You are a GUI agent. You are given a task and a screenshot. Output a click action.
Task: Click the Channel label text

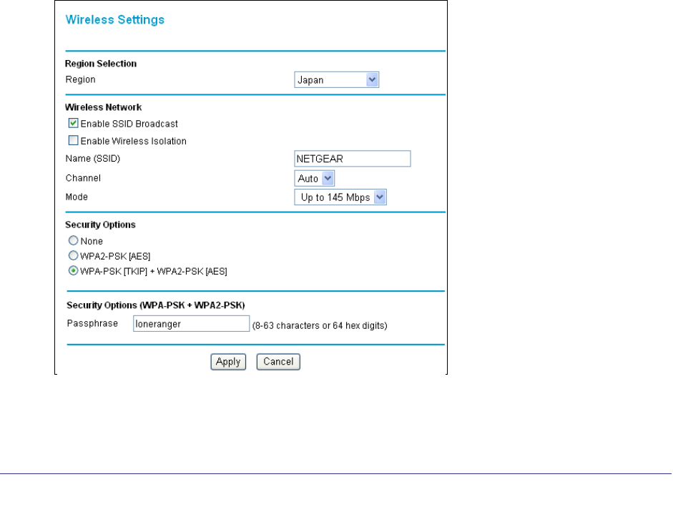tap(83, 178)
